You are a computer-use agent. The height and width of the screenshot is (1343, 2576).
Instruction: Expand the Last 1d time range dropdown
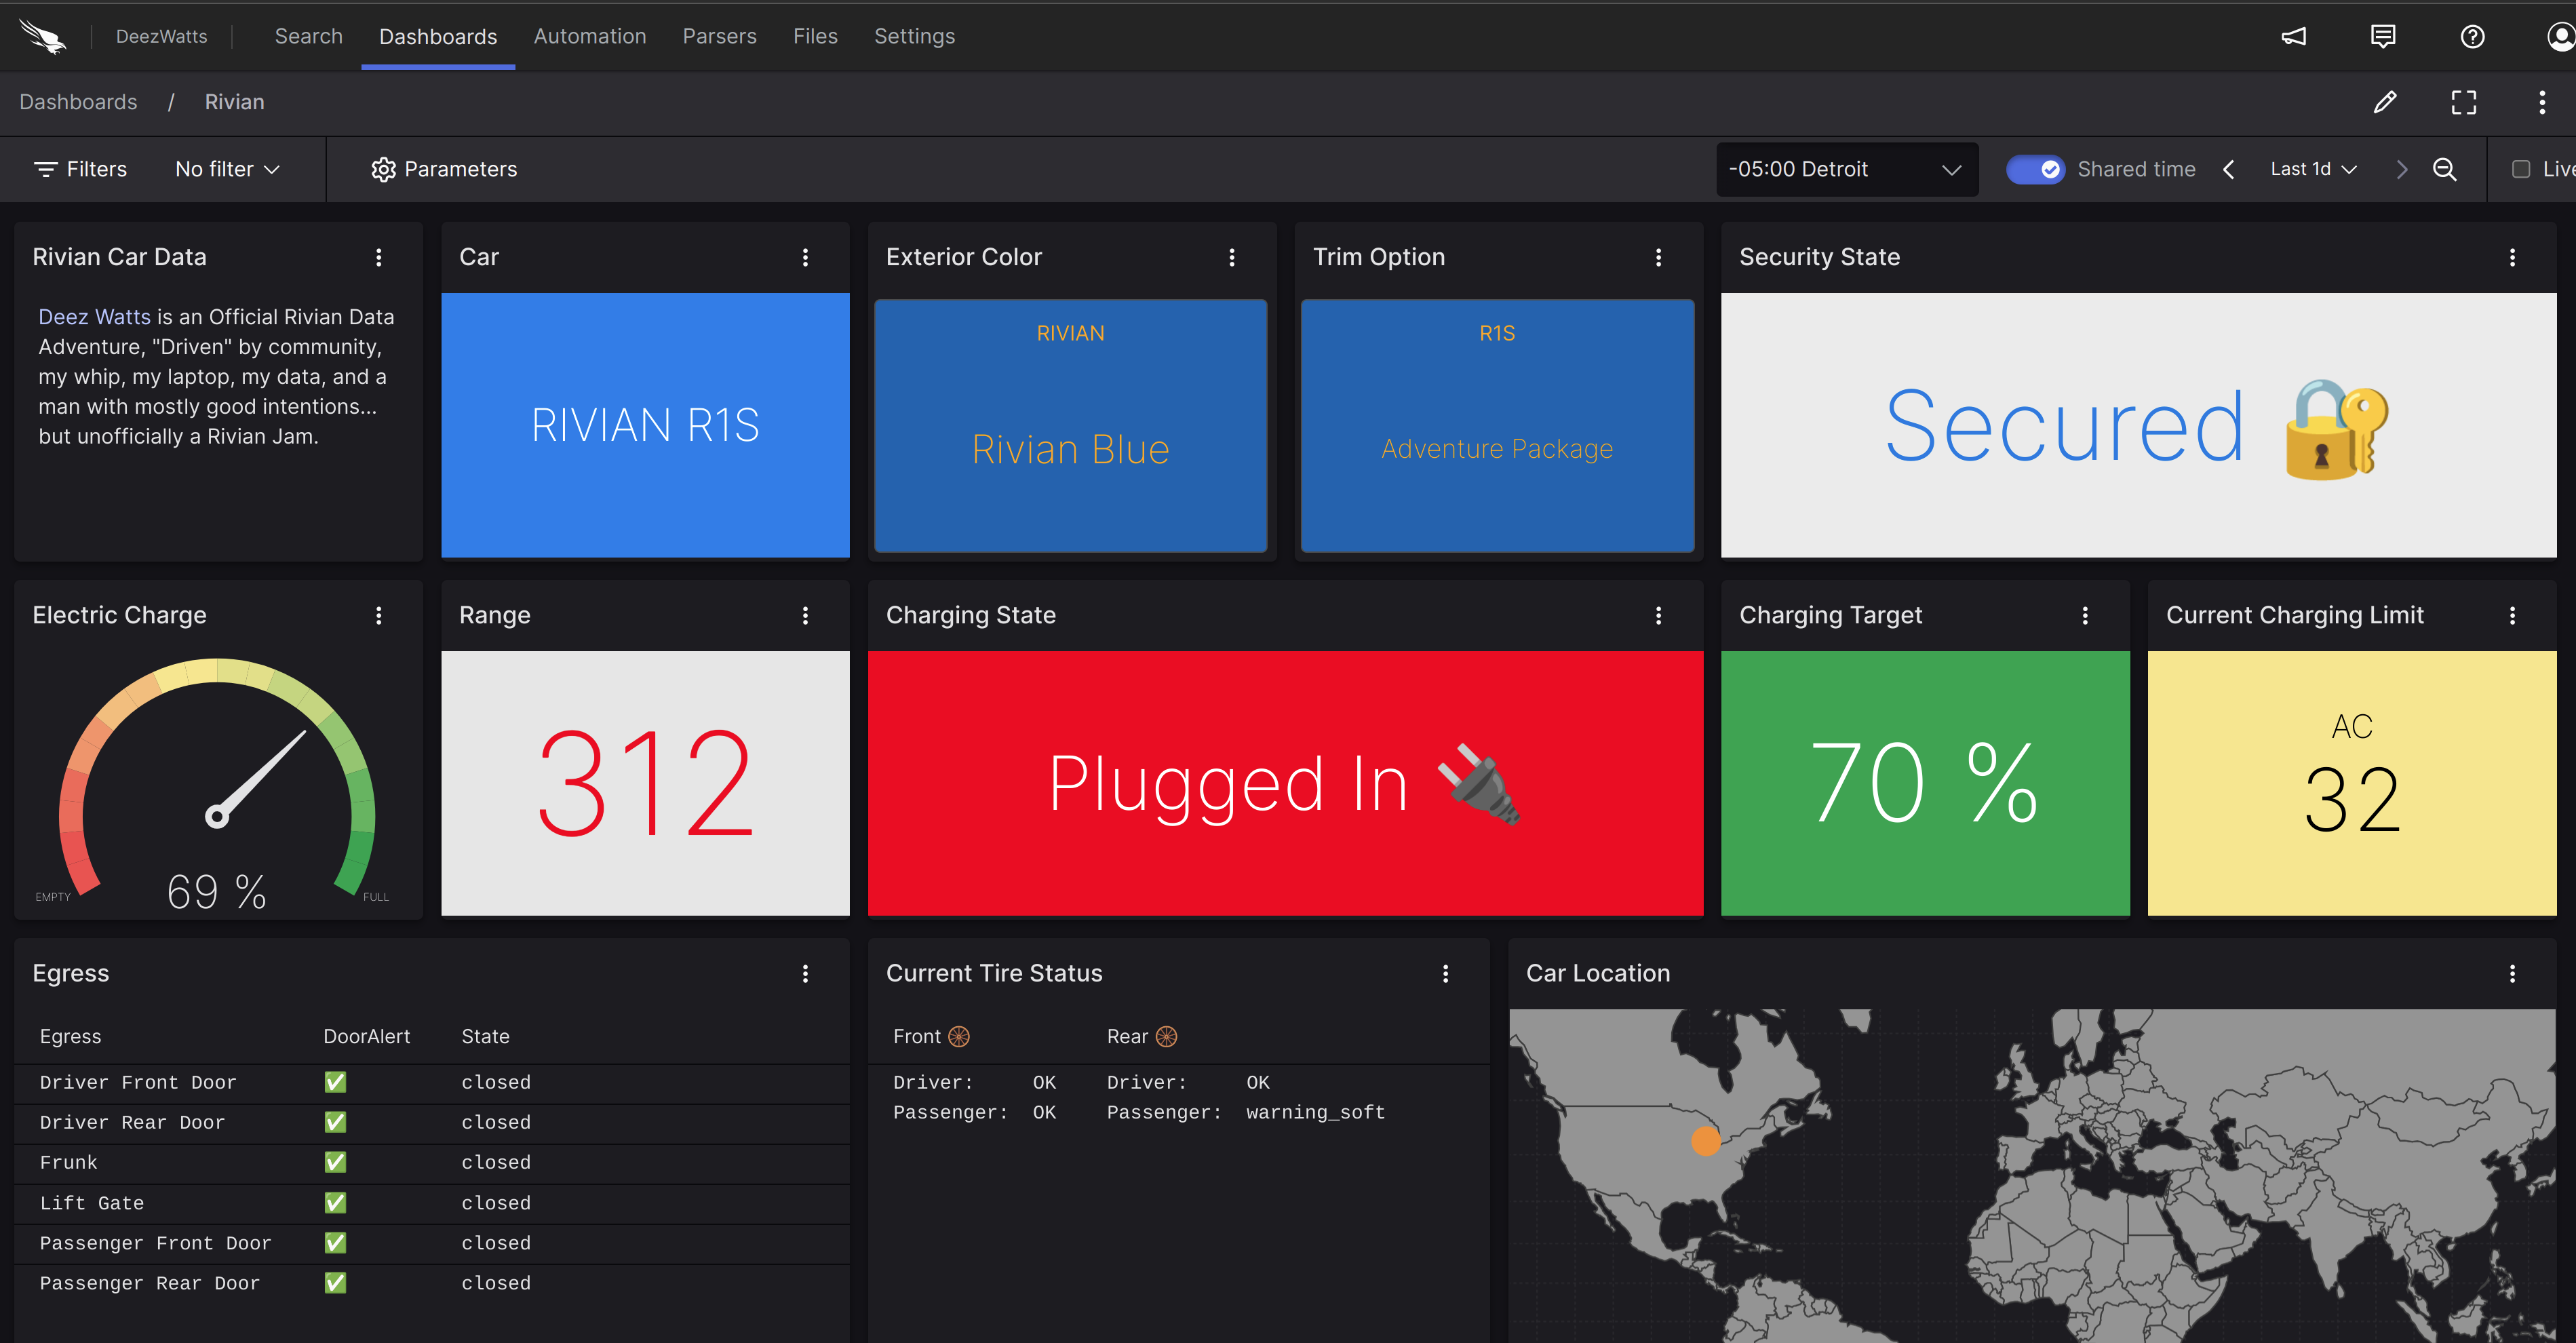tap(2313, 169)
